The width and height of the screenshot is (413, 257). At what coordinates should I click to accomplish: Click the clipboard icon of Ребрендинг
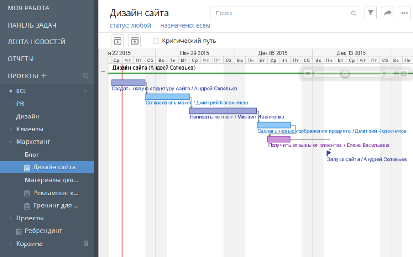tap(19, 232)
